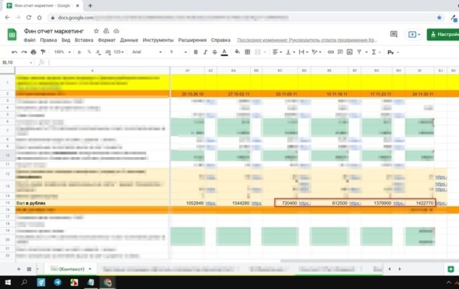
Task: Format selected cells as currency
Action: pos(79,52)
